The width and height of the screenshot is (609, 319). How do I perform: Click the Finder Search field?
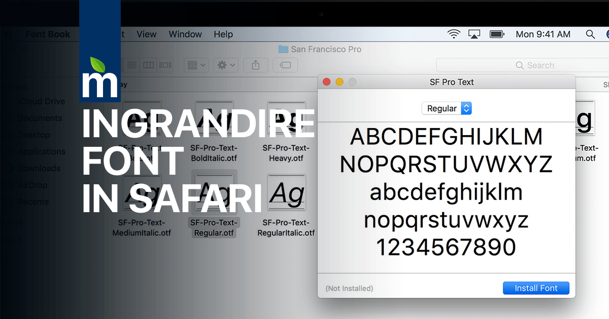click(x=523, y=65)
